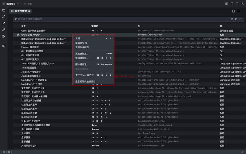The height and width of the screenshot is (154, 246).
Task: Select row Java: 将剪贴板文本粘贴到文件中
Action: pyautogui.click(x=129, y=63)
